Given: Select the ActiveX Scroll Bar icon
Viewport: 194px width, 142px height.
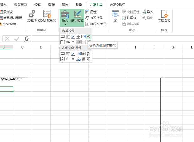Looking at the screenshot, I should tap(89, 54).
